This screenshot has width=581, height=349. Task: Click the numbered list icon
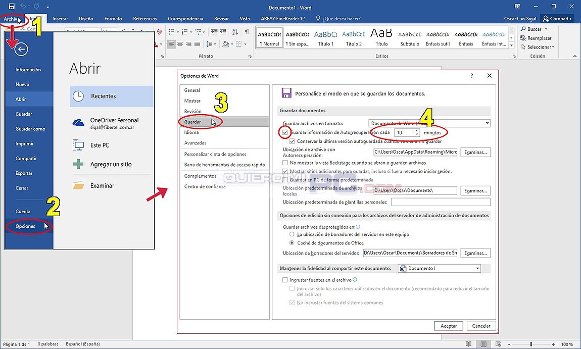[185, 32]
